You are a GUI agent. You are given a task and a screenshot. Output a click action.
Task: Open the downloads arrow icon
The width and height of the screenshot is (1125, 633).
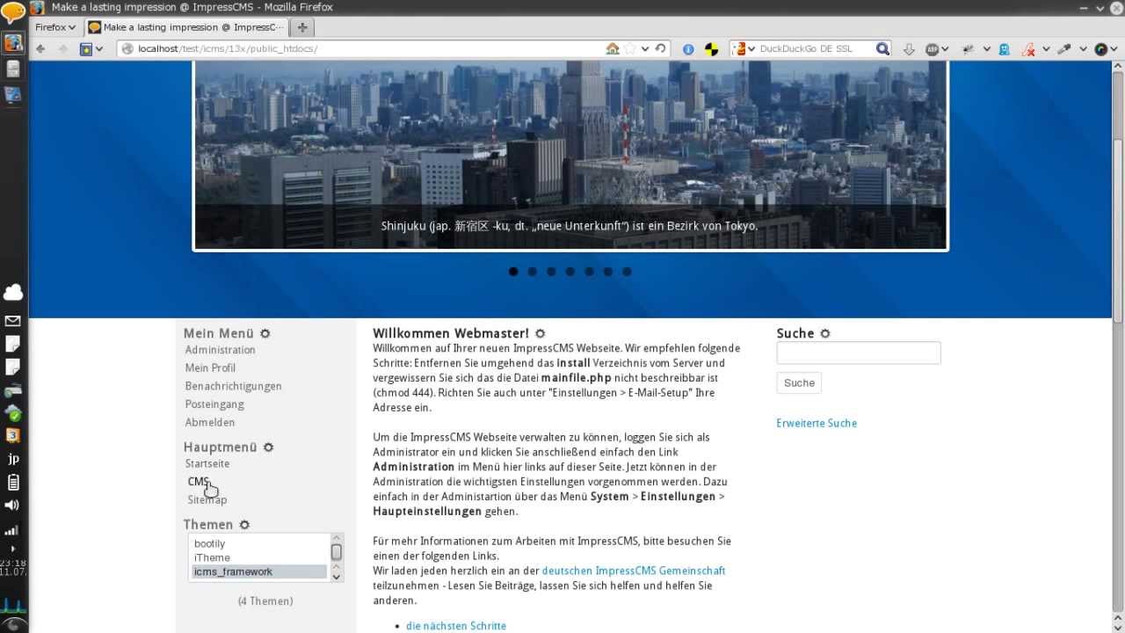(909, 49)
